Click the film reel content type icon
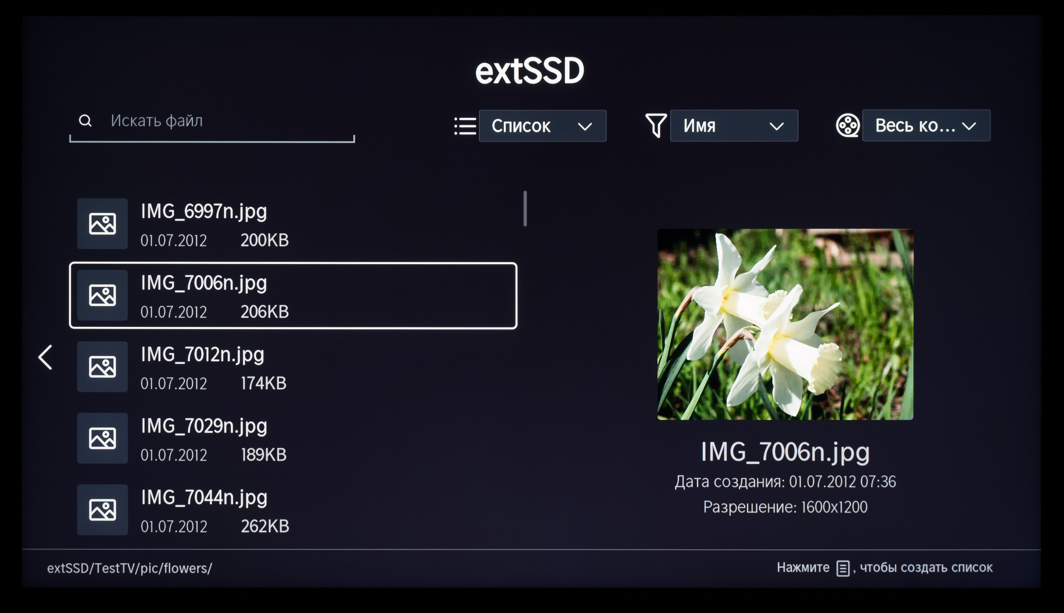Image resolution: width=1064 pixels, height=613 pixels. (x=847, y=125)
